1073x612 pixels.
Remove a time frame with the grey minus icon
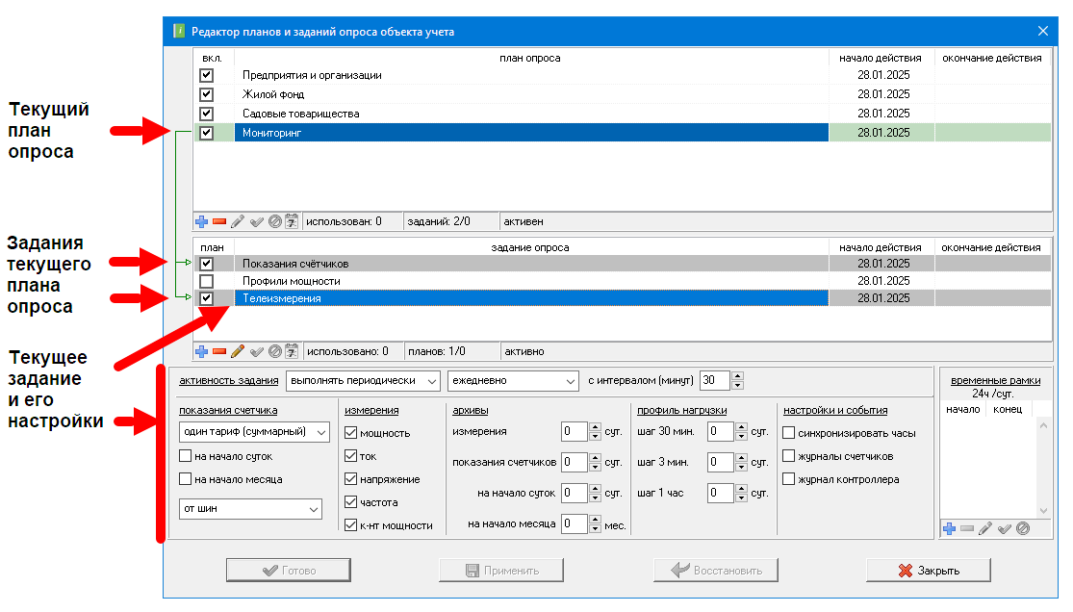click(x=967, y=528)
